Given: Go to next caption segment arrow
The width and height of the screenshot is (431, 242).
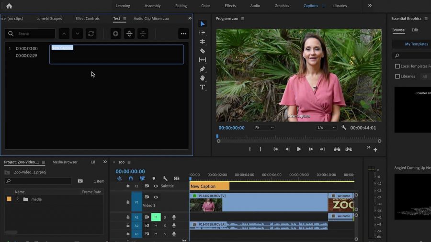Looking at the screenshot, I should 78,34.
